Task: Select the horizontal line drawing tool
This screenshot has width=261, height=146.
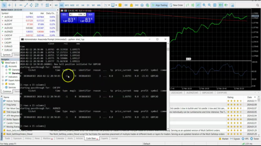Action: click(x=21, y=5)
